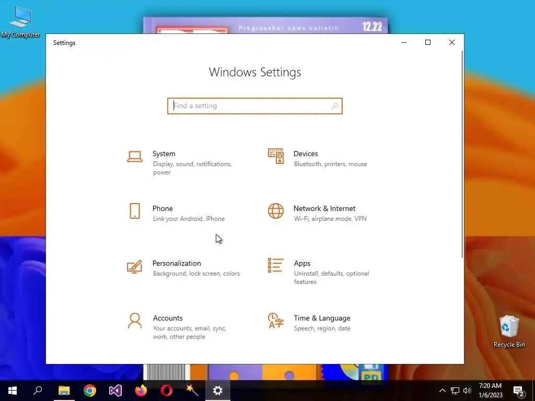Open the Personalization paintbrush icon
The width and height of the screenshot is (535, 401).
pyautogui.click(x=134, y=267)
